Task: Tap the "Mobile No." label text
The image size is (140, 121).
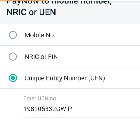Action: point(40,35)
